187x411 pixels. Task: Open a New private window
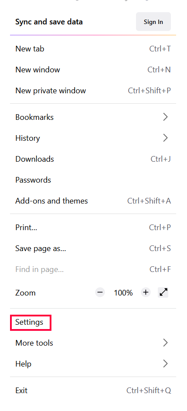click(x=93, y=91)
